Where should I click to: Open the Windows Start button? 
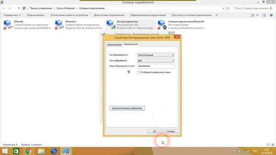5,151
